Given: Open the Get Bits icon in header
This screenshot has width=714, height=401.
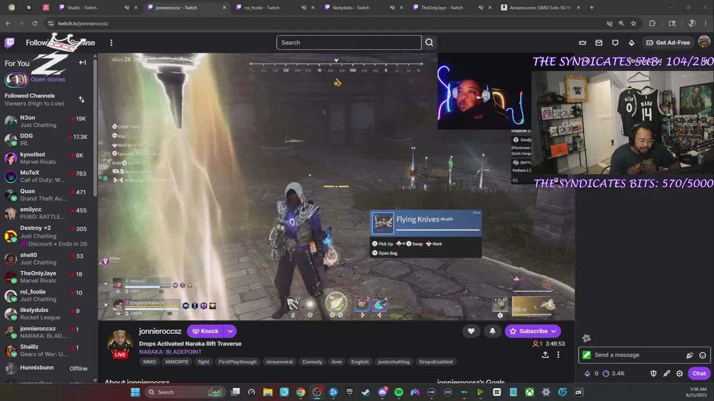Looking at the screenshot, I should pyautogui.click(x=631, y=42).
